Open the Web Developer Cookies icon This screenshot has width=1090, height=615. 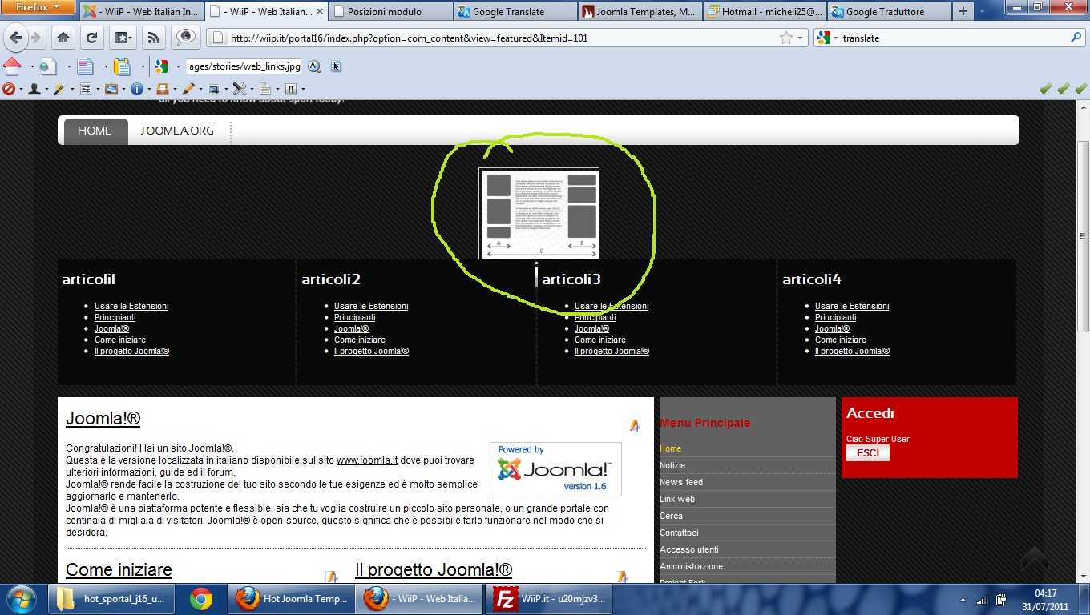click(x=34, y=89)
